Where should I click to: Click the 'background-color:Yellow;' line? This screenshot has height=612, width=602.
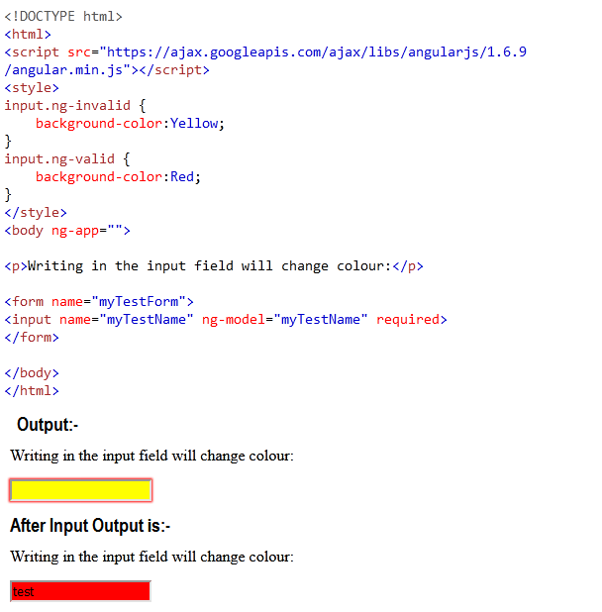[130, 124]
